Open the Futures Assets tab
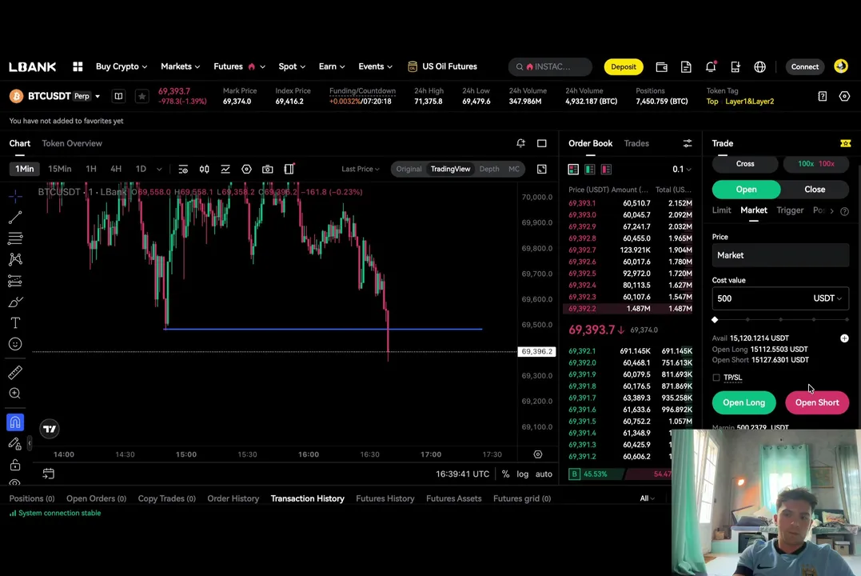Image resolution: width=861 pixels, height=576 pixels. (453, 498)
